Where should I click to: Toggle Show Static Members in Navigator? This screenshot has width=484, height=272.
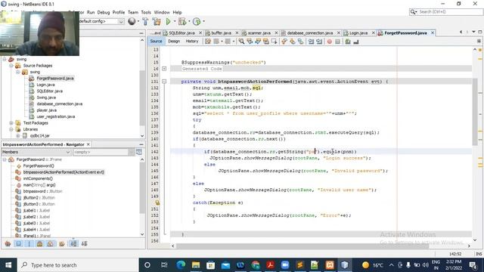tap(29, 243)
